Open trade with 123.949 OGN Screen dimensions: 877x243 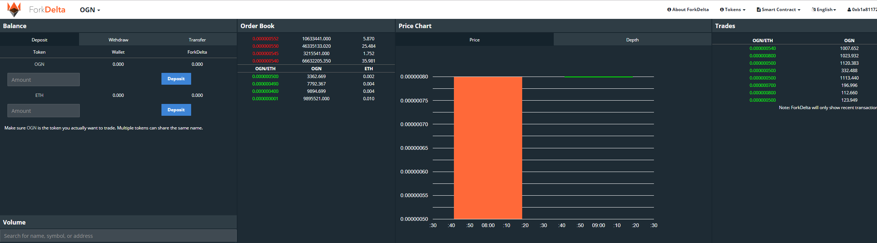click(x=795, y=100)
